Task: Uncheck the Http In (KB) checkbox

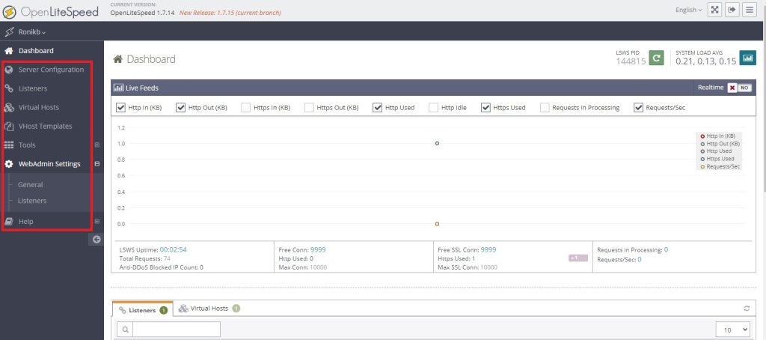Action: point(121,108)
